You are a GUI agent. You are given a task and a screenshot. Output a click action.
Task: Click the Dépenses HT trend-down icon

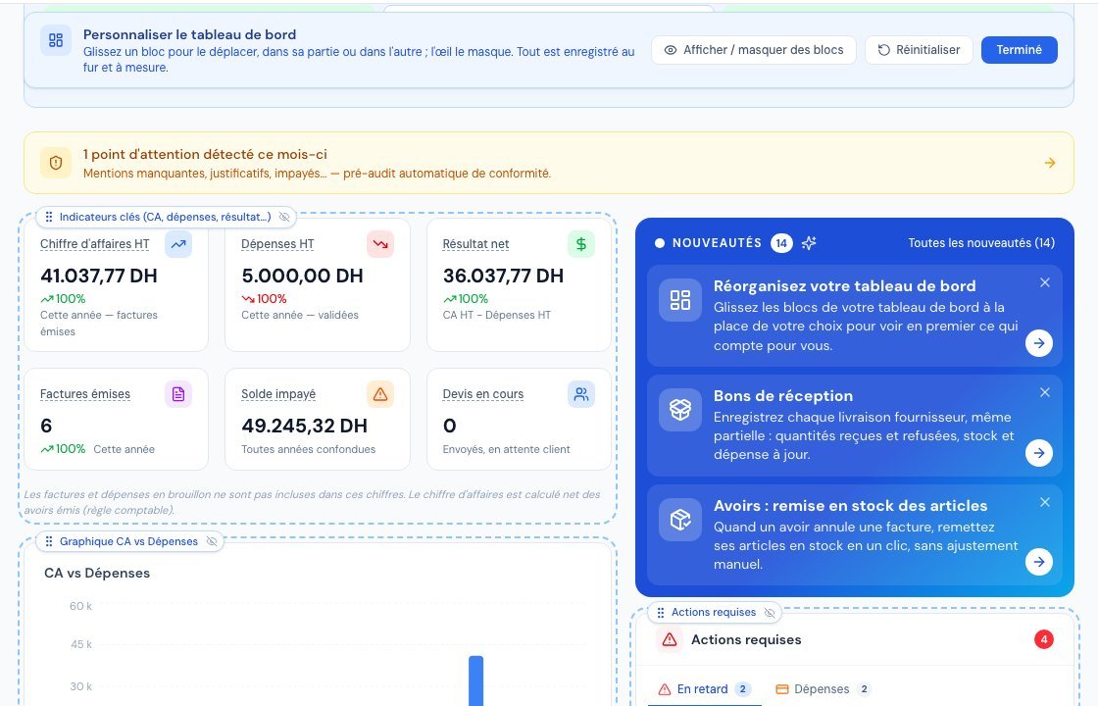coord(380,244)
